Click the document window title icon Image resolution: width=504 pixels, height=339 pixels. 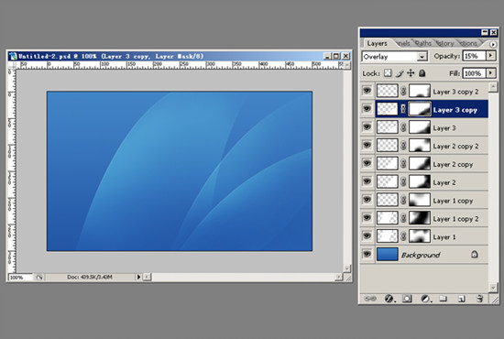point(13,56)
